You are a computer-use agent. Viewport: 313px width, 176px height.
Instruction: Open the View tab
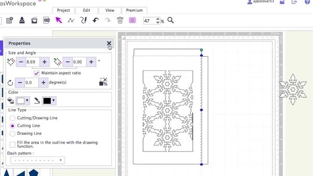[x=110, y=10]
